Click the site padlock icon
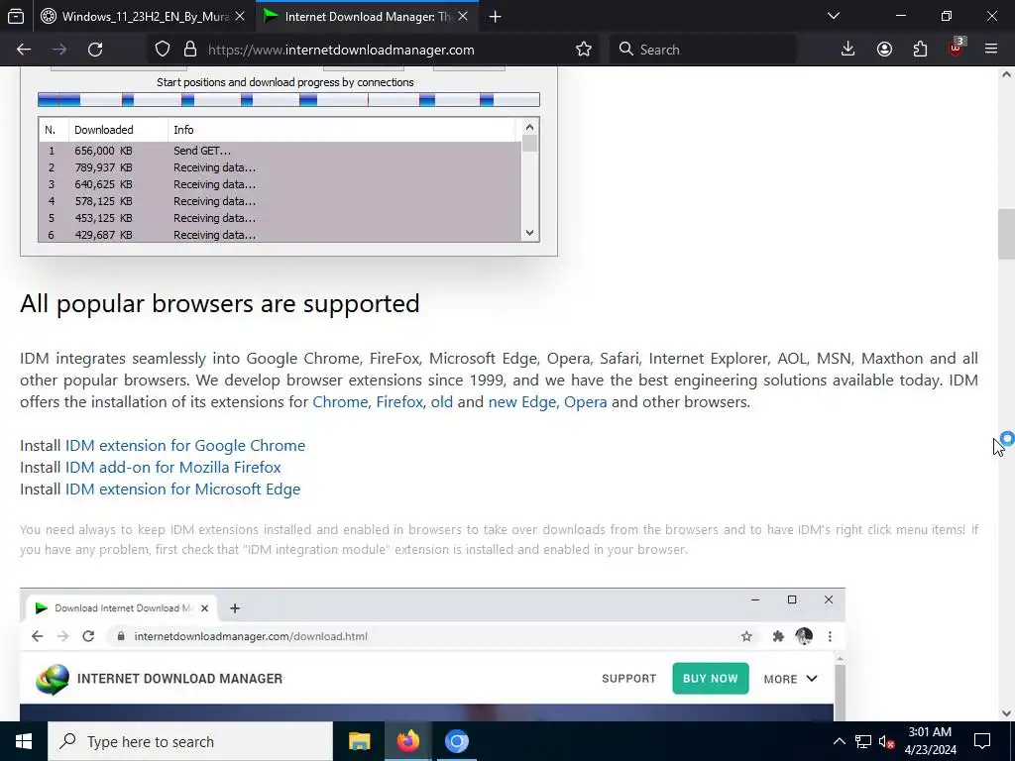This screenshot has height=761, width=1015. pos(189,50)
